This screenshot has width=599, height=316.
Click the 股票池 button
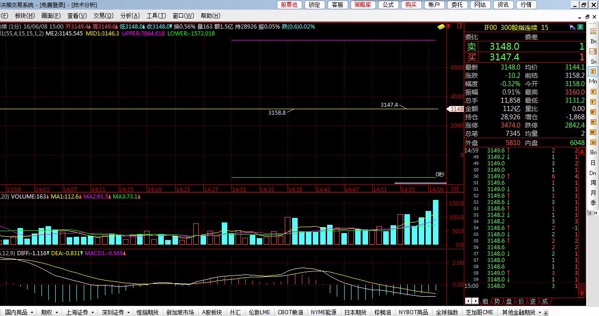[x=289, y=5]
